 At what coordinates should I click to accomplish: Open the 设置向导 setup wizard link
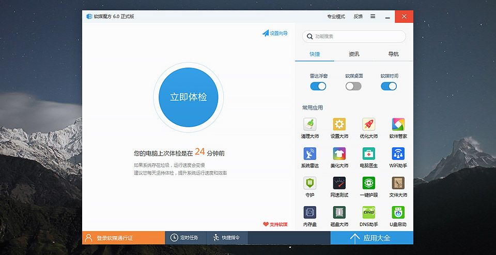(x=275, y=33)
